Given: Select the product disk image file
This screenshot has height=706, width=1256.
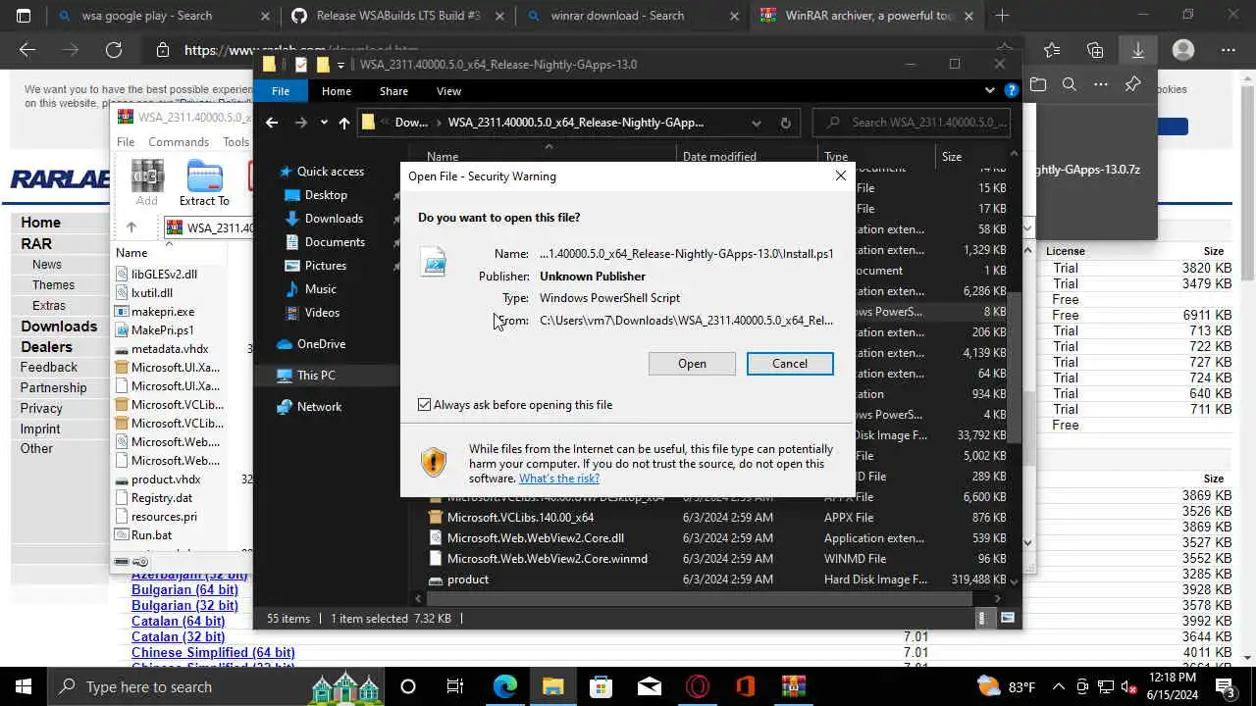Looking at the screenshot, I should pos(716,580).
